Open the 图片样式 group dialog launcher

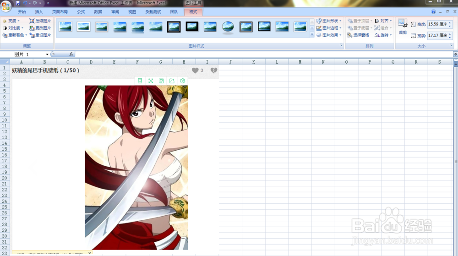341,45
